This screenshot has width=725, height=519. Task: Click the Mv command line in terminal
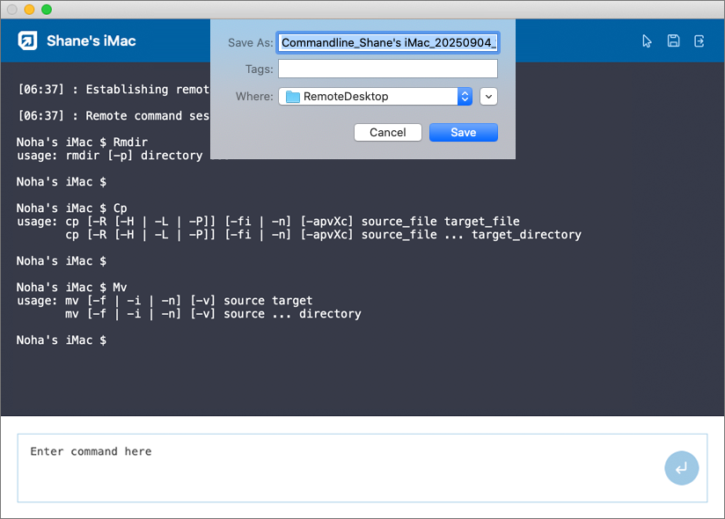pos(72,288)
